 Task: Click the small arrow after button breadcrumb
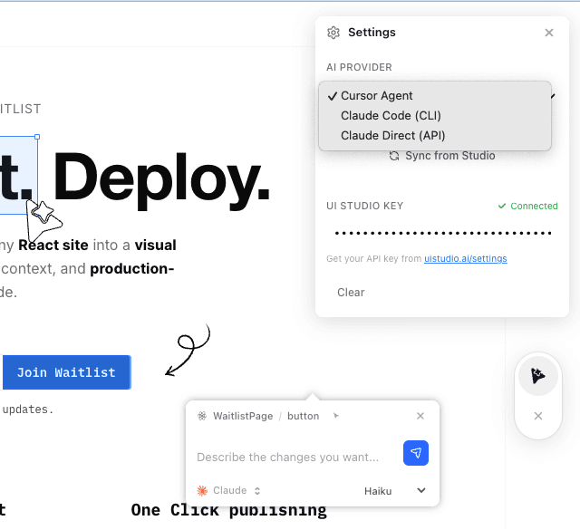coord(337,416)
